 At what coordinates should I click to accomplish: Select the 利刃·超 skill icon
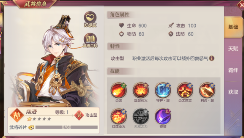click(207, 90)
